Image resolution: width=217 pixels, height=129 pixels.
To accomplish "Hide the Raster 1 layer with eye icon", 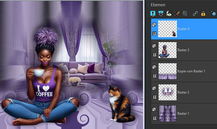I will (155, 118).
